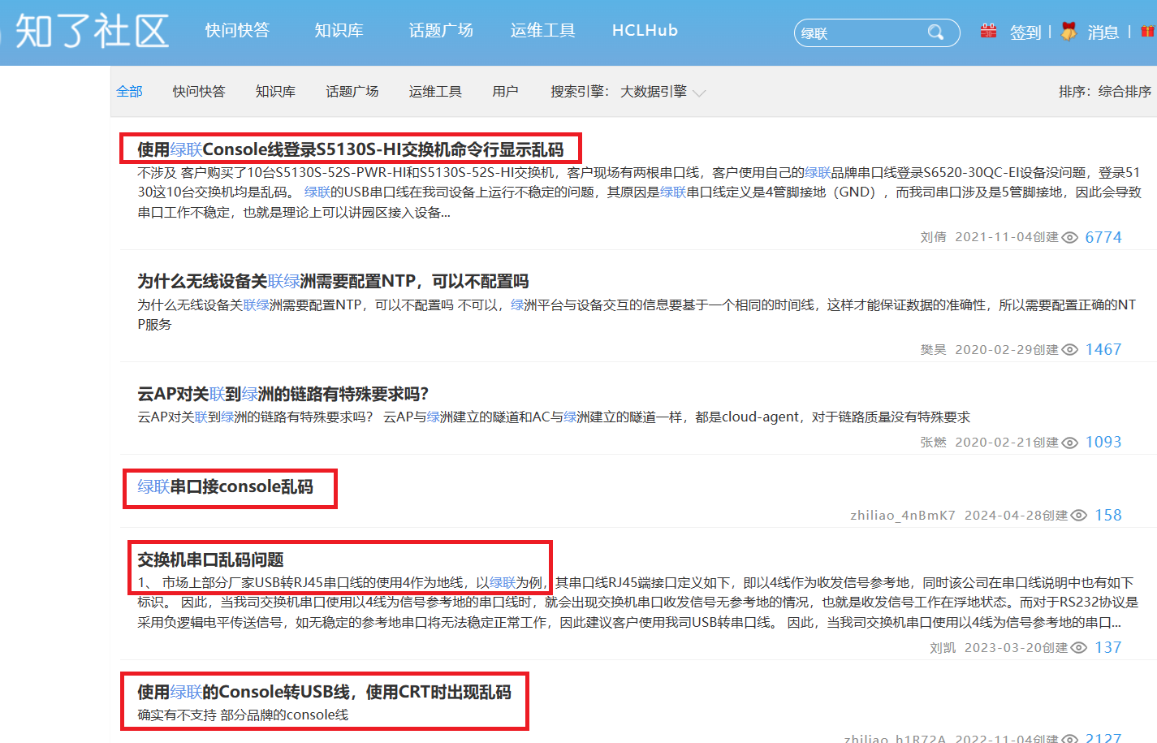Image resolution: width=1157 pixels, height=743 pixels.
Task: Click the snippet 确实有不支持 部分品牌的console线
Action: coord(243,715)
